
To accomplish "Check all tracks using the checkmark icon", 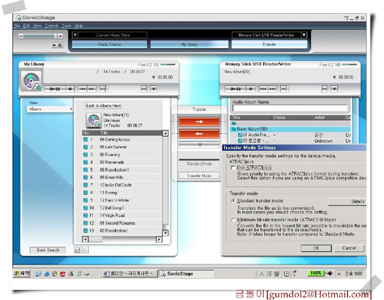I will point(77,250).
